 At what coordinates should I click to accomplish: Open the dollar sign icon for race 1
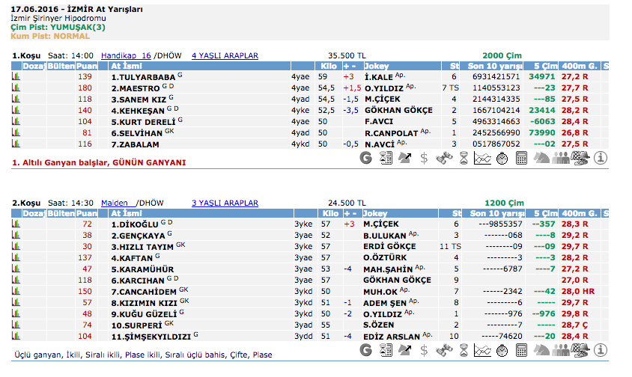point(425,158)
